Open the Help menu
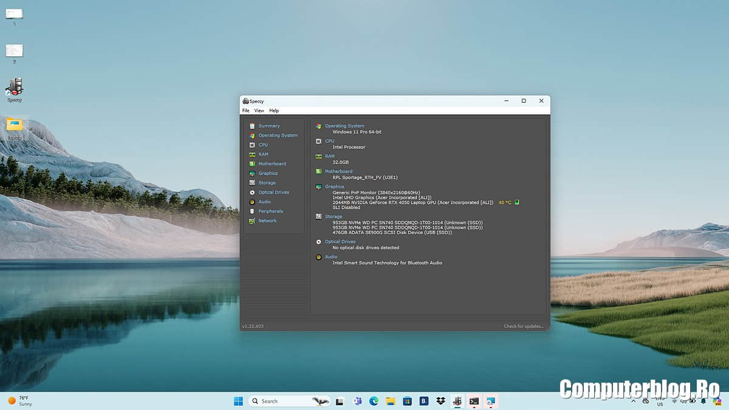This screenshot has height=410, width=729. coord(274,111)
